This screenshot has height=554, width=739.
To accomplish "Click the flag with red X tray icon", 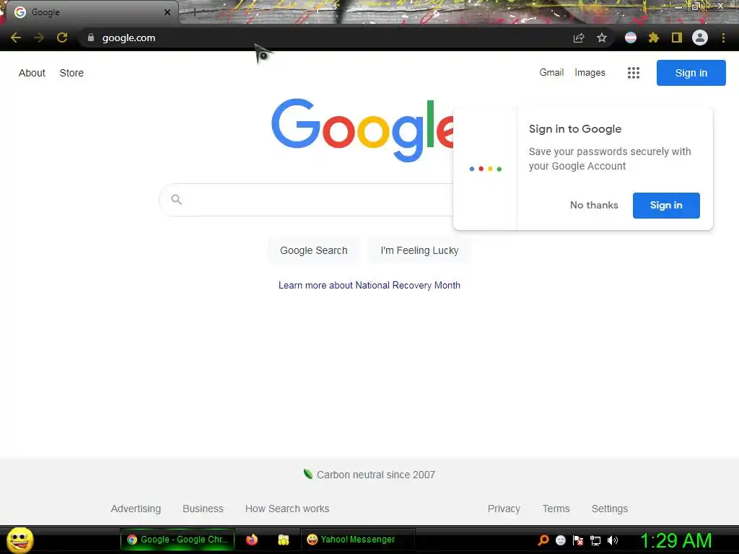I will [x=578, y=540].
